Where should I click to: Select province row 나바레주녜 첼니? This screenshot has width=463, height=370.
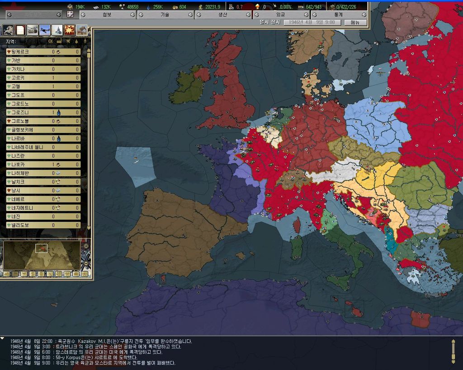pos(43,147)
